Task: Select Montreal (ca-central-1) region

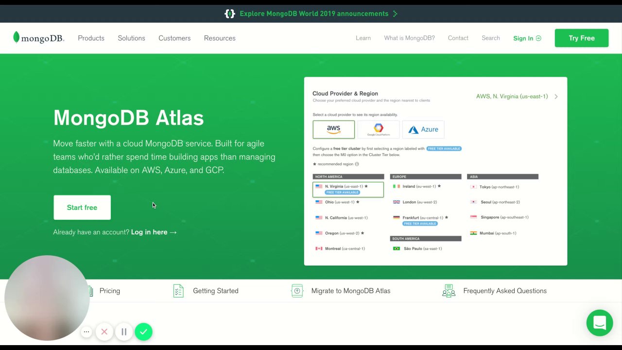Action: [345, 249]
